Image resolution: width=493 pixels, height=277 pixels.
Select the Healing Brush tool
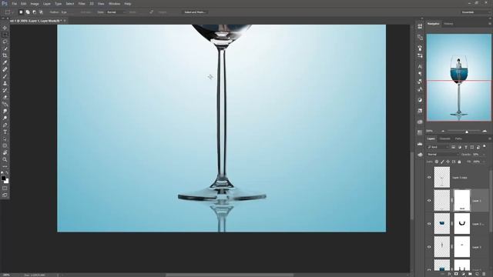pos(5,69)
